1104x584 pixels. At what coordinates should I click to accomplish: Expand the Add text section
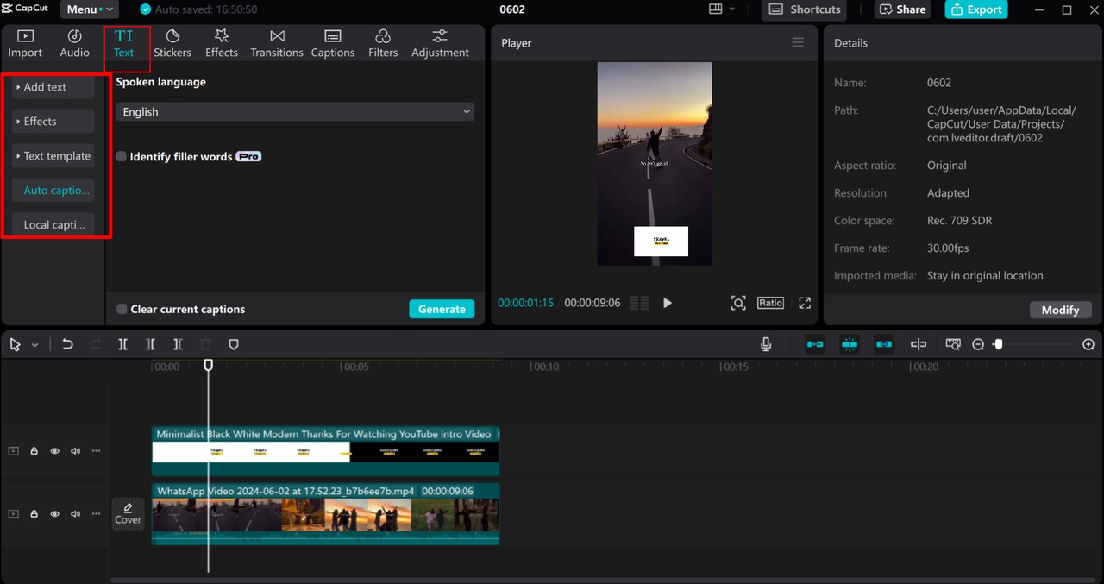pos(53,87)
